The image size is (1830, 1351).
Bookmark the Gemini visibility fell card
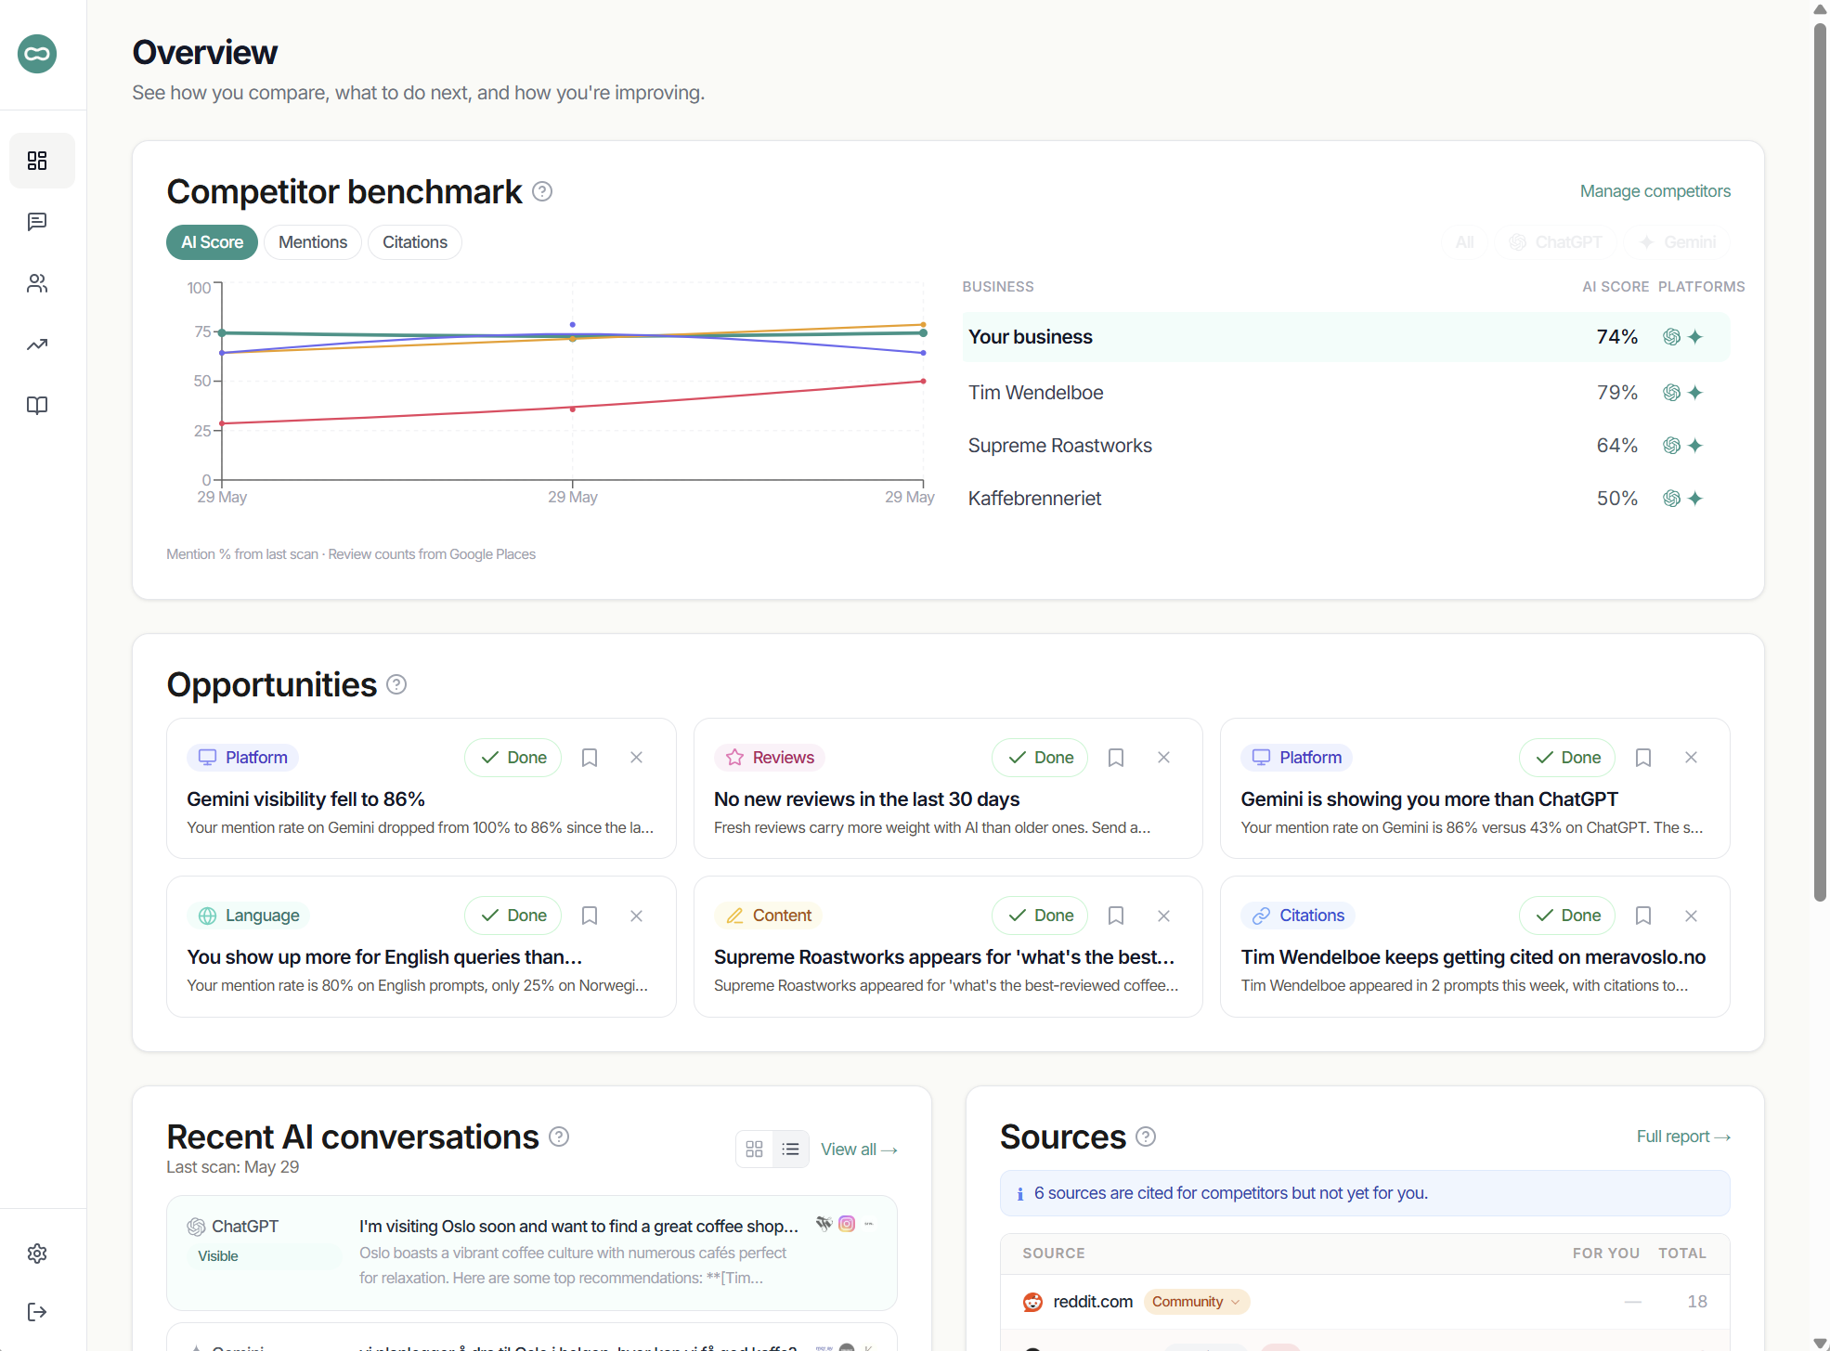590,758
